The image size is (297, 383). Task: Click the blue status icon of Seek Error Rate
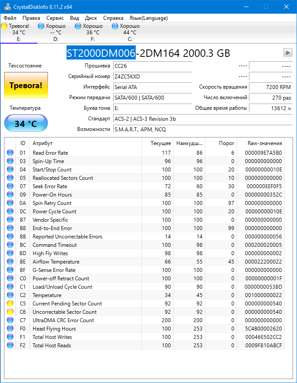(x=10, y=186)
